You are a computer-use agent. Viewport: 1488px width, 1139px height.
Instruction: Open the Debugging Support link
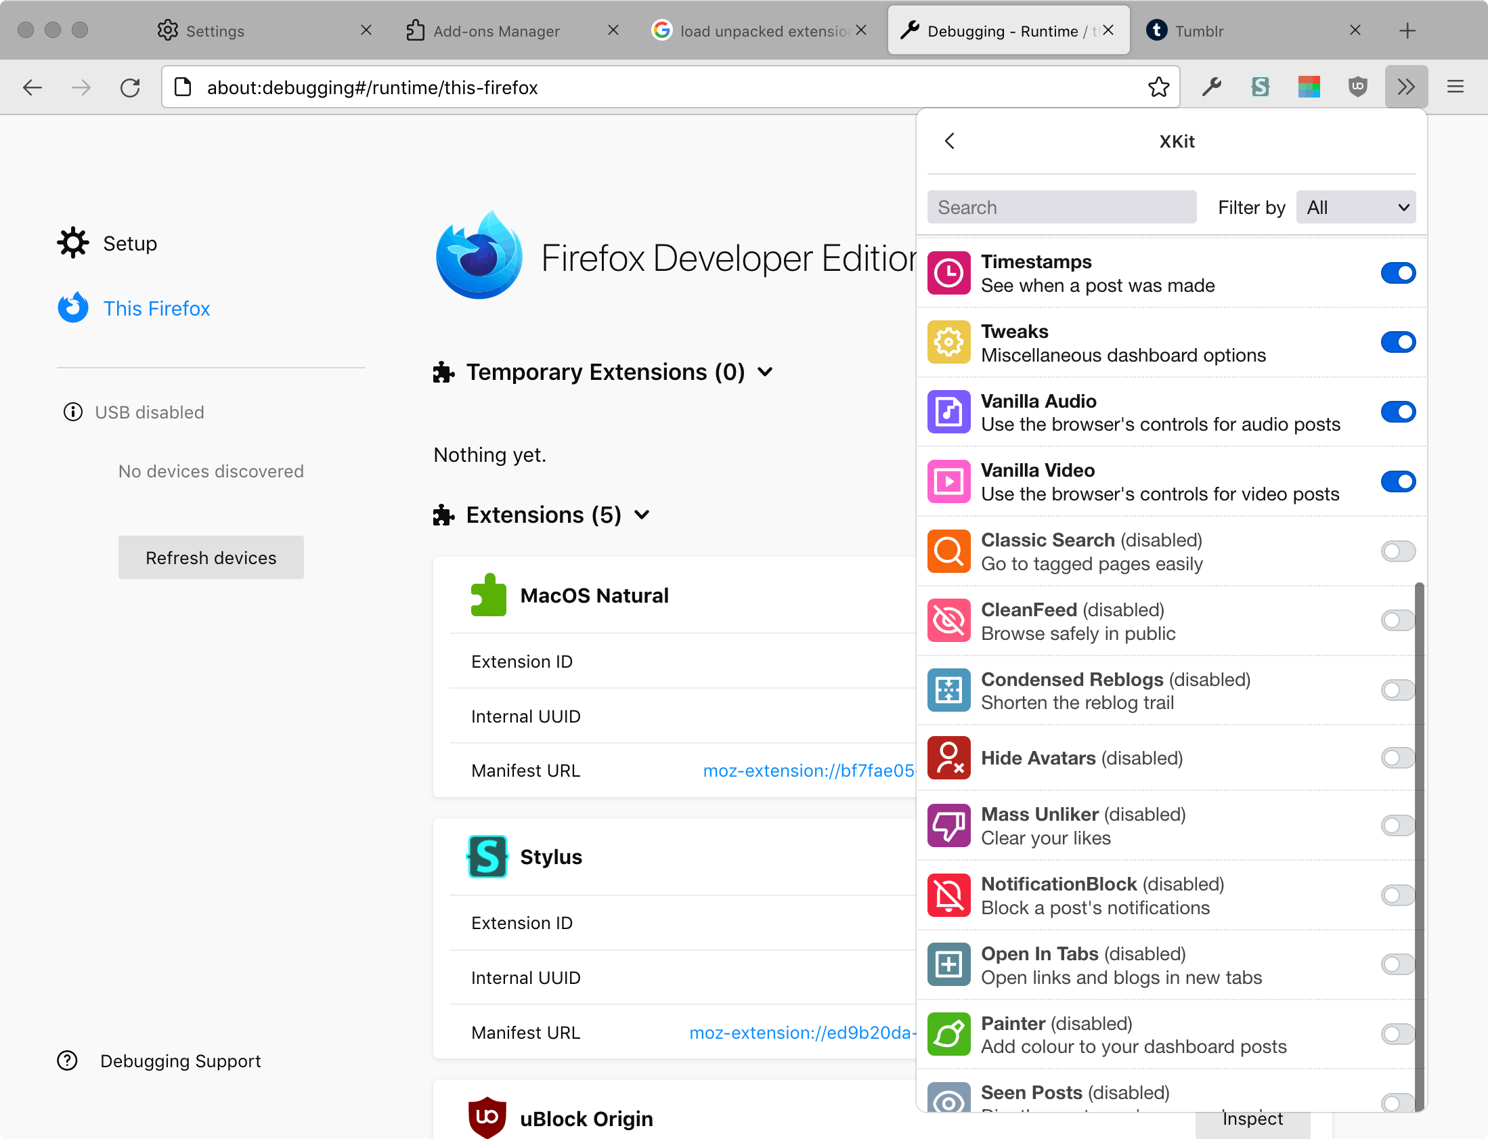point(180,1061)
